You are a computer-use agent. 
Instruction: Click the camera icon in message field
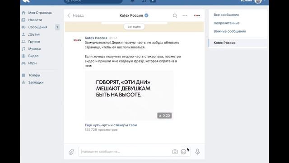(x=175, y=152)
